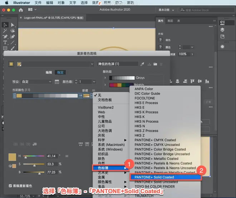
Task: Expand the Brights color group
Action: [105, 85]
